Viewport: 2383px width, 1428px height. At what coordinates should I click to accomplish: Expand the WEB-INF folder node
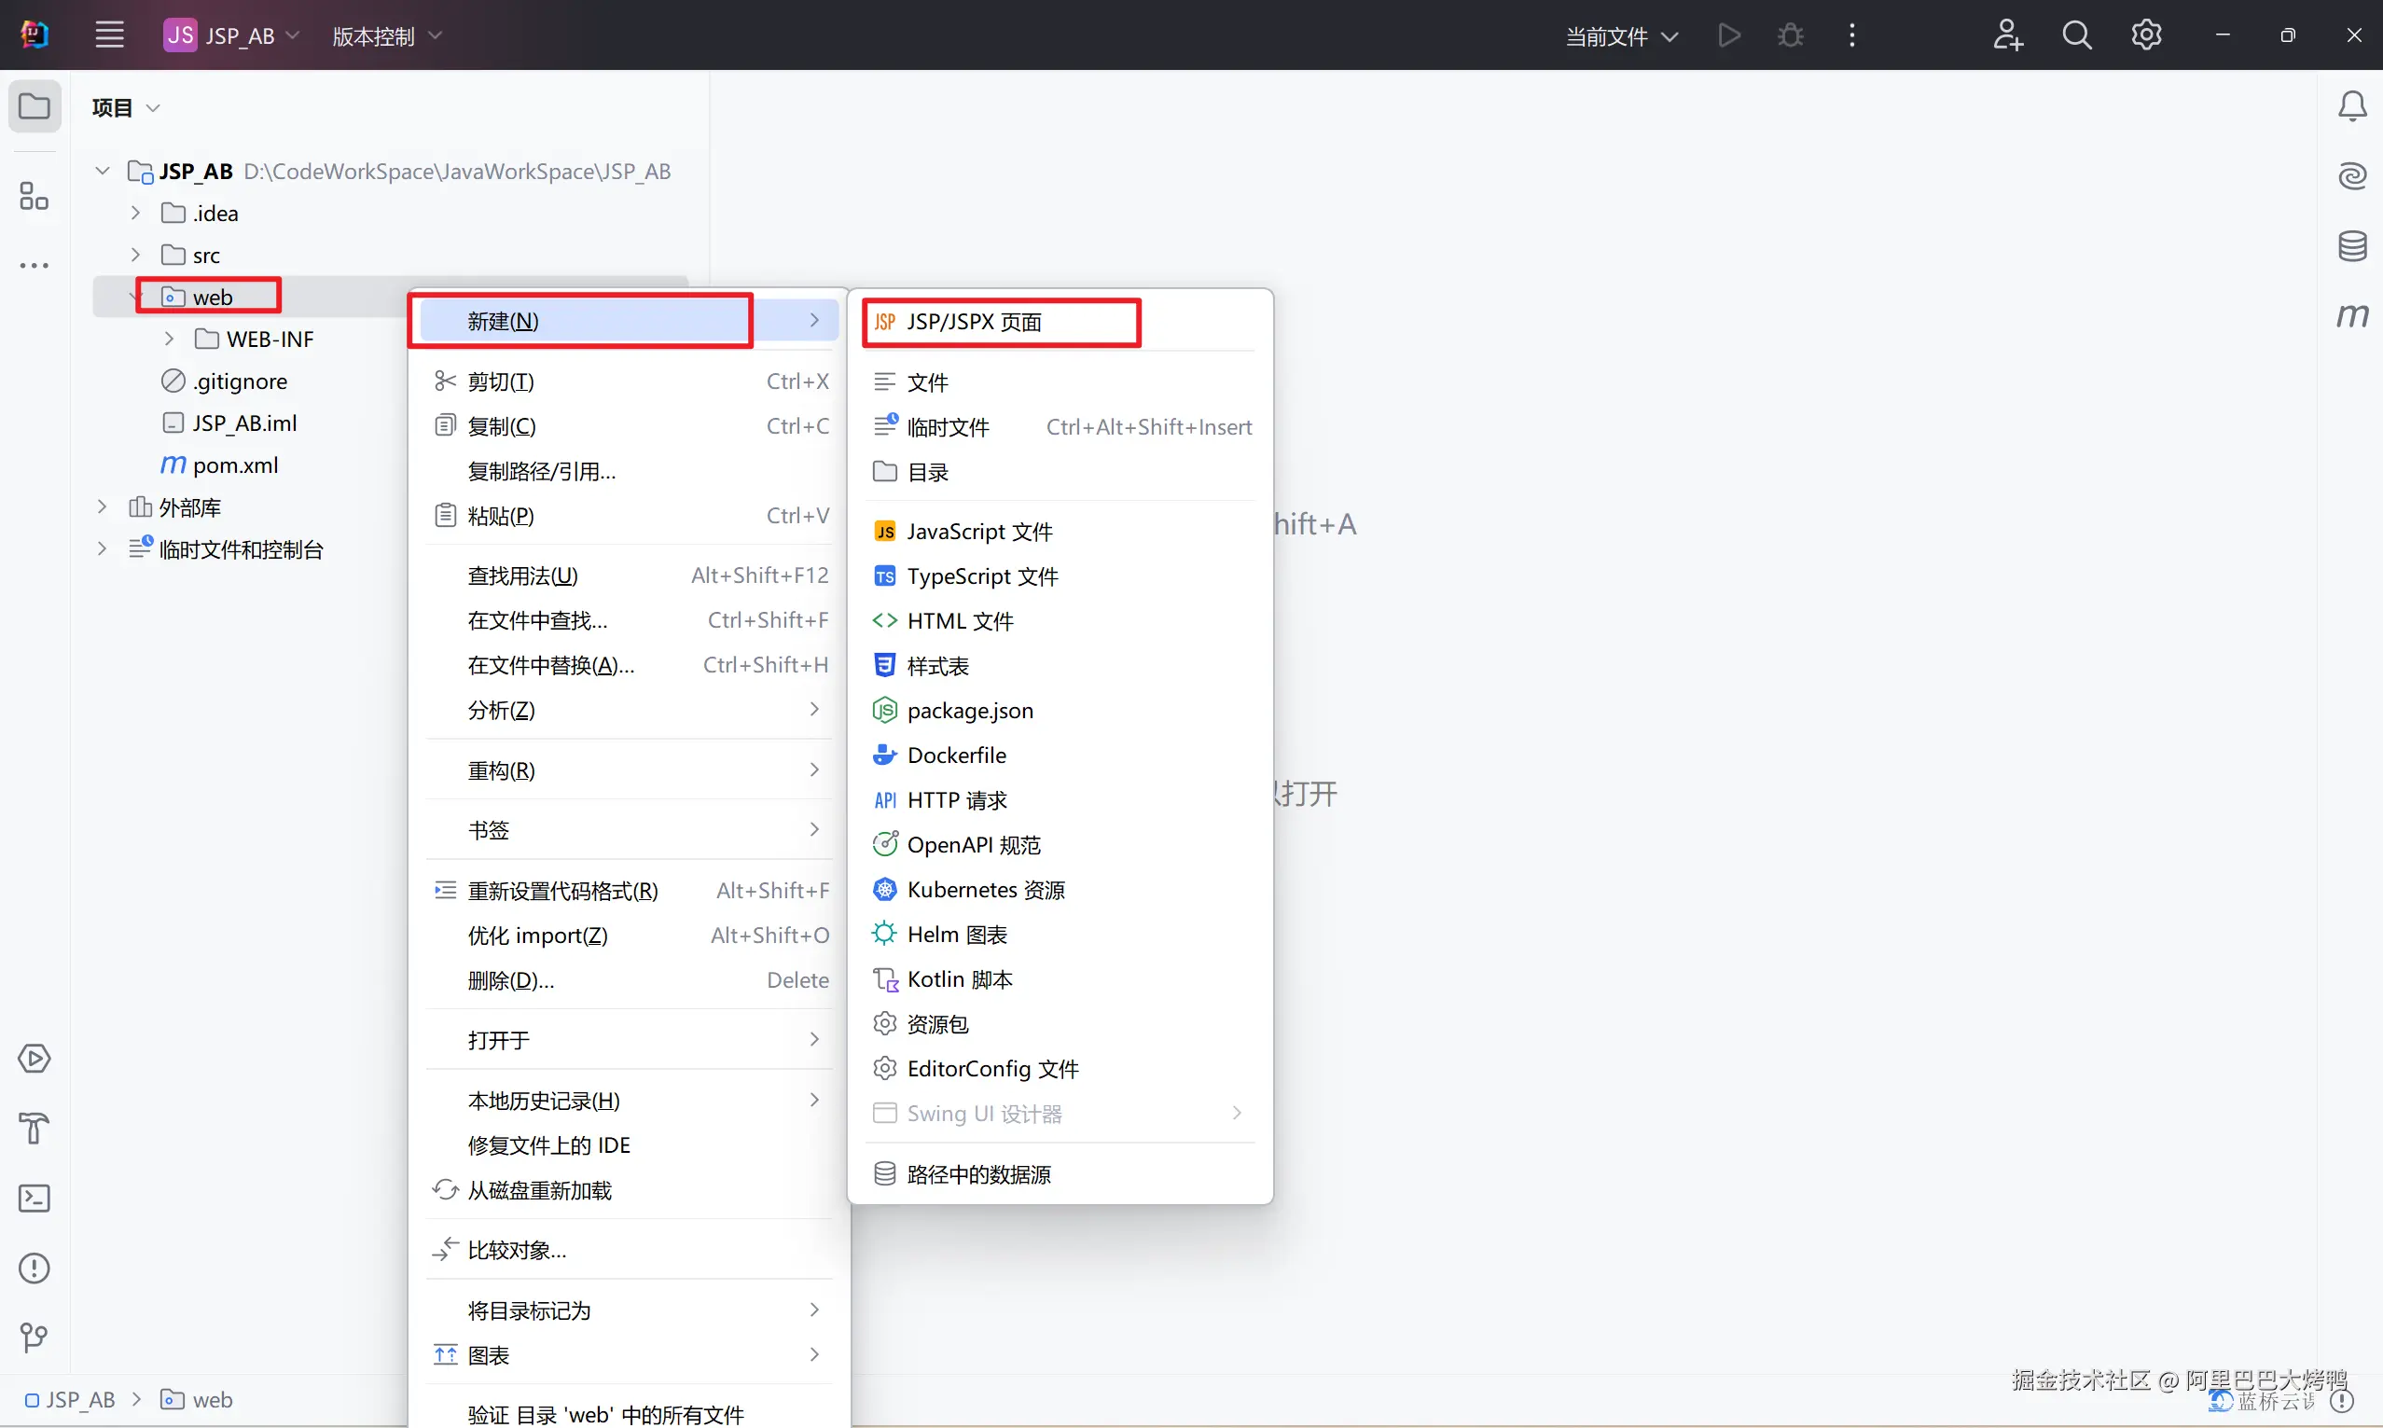pos(170,339)
